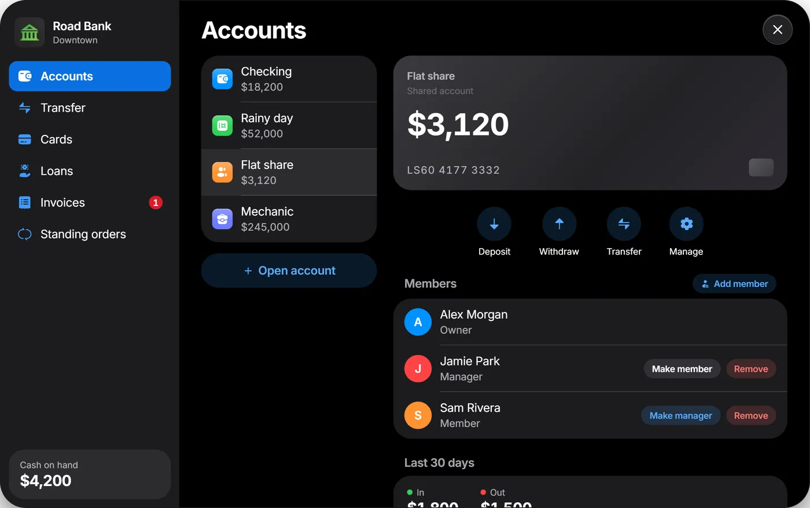The height and width of the screenshot is (508, 810).
Task: Click the Transfer arrows circle icon under balance
Action: [x=624, y=224]
